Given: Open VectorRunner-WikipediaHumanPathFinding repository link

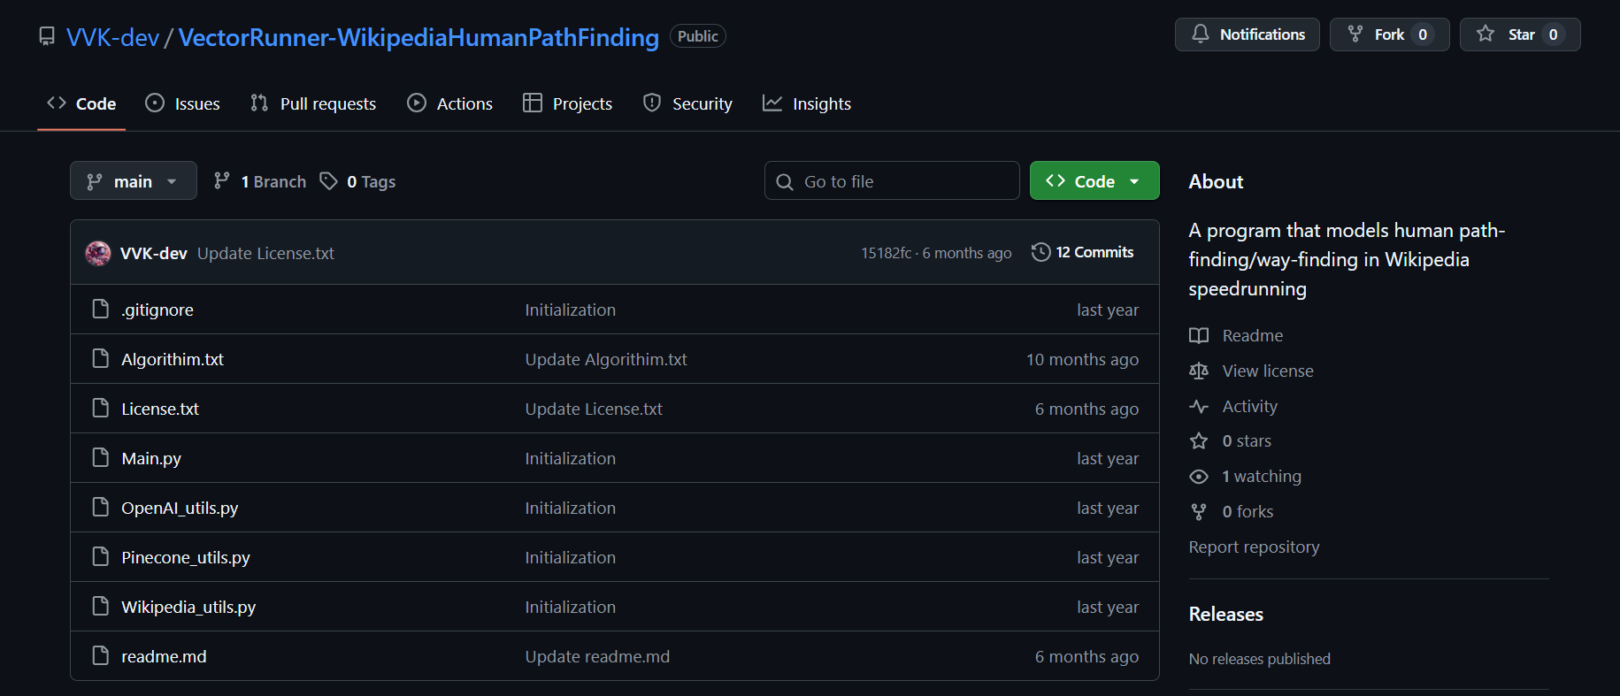Looking at the screenshot, I should click(x=418, y=37).
